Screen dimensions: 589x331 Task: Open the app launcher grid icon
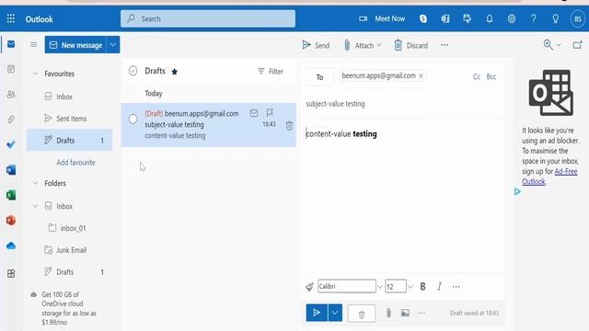11,18
